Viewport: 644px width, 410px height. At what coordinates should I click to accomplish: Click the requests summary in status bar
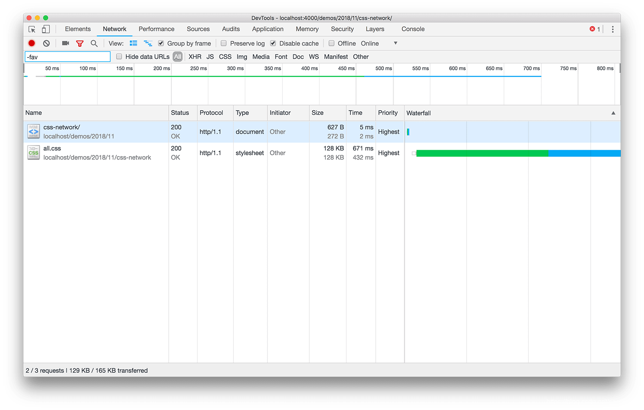87,371
